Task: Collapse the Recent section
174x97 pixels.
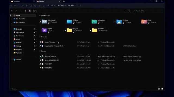Action: [40, 51]
